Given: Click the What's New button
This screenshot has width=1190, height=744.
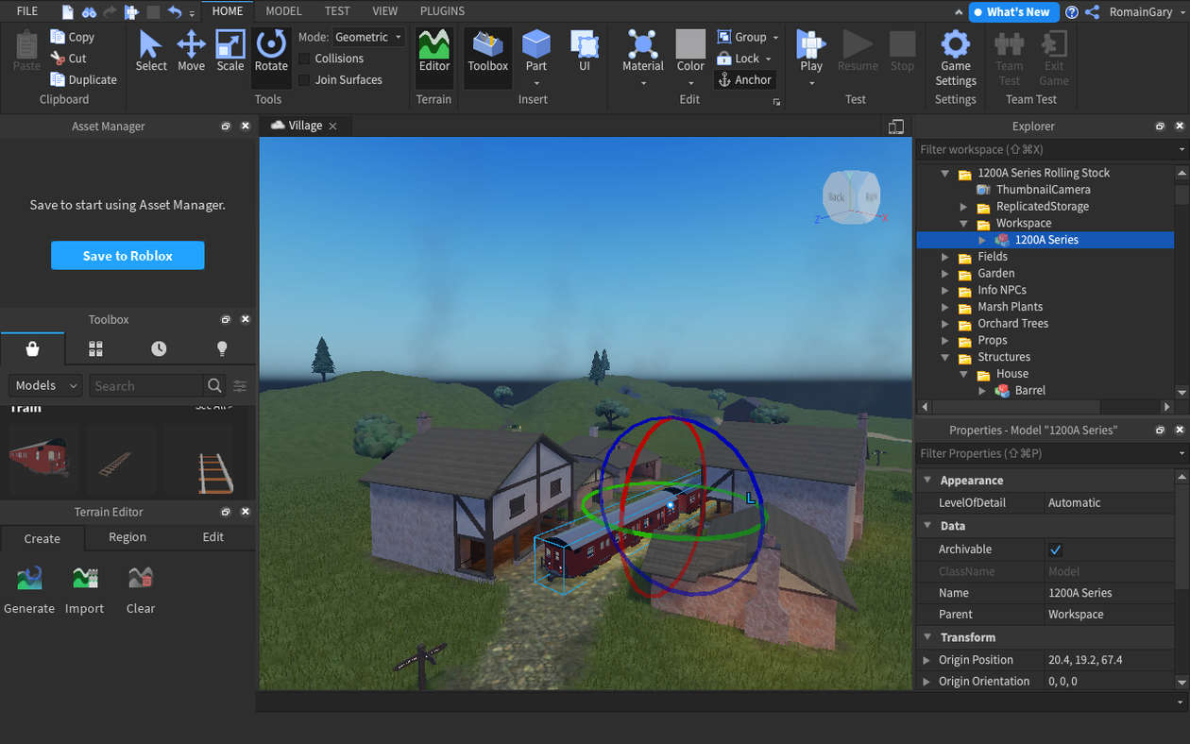Looking at the screenshot, I should point(1012,12).
